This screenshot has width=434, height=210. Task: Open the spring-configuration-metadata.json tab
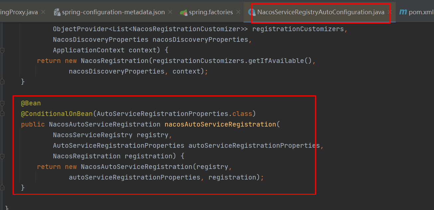(113, 12)
